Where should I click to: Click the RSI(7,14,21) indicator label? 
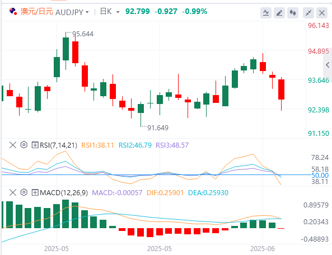(x=58, y=145)
